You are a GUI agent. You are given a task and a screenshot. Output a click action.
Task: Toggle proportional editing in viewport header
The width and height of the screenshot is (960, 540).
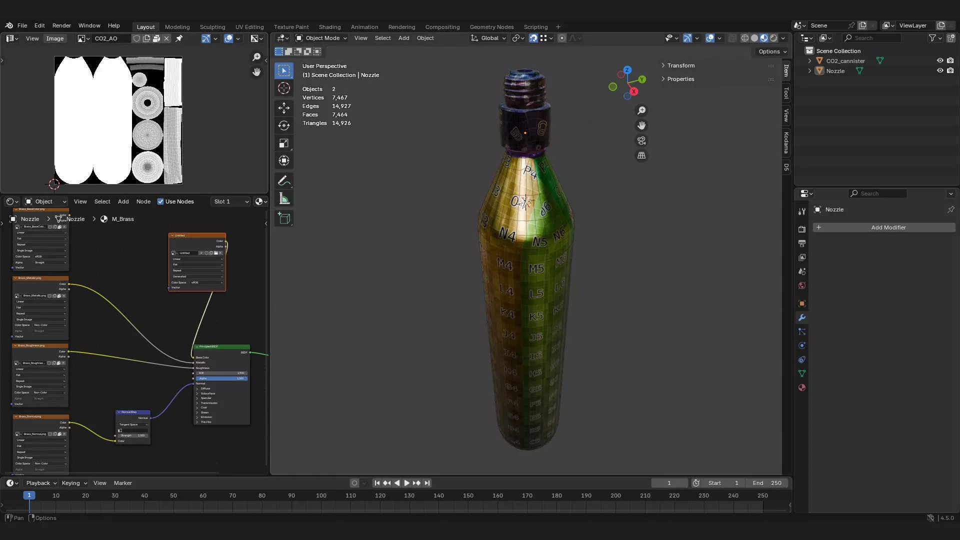click(x=562, y=38)
